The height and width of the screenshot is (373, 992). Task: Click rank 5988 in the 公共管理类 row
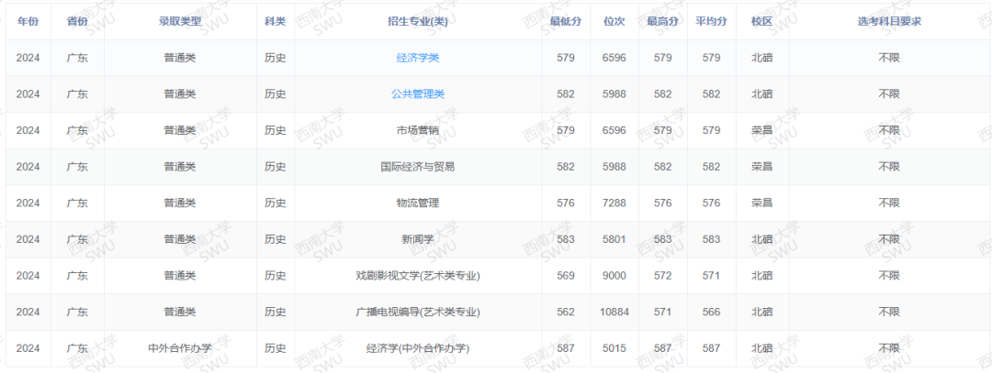click(614, 94)
